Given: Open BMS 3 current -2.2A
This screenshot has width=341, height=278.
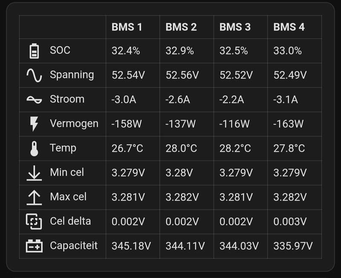Looking at the screenshot, I should (231, 100).
